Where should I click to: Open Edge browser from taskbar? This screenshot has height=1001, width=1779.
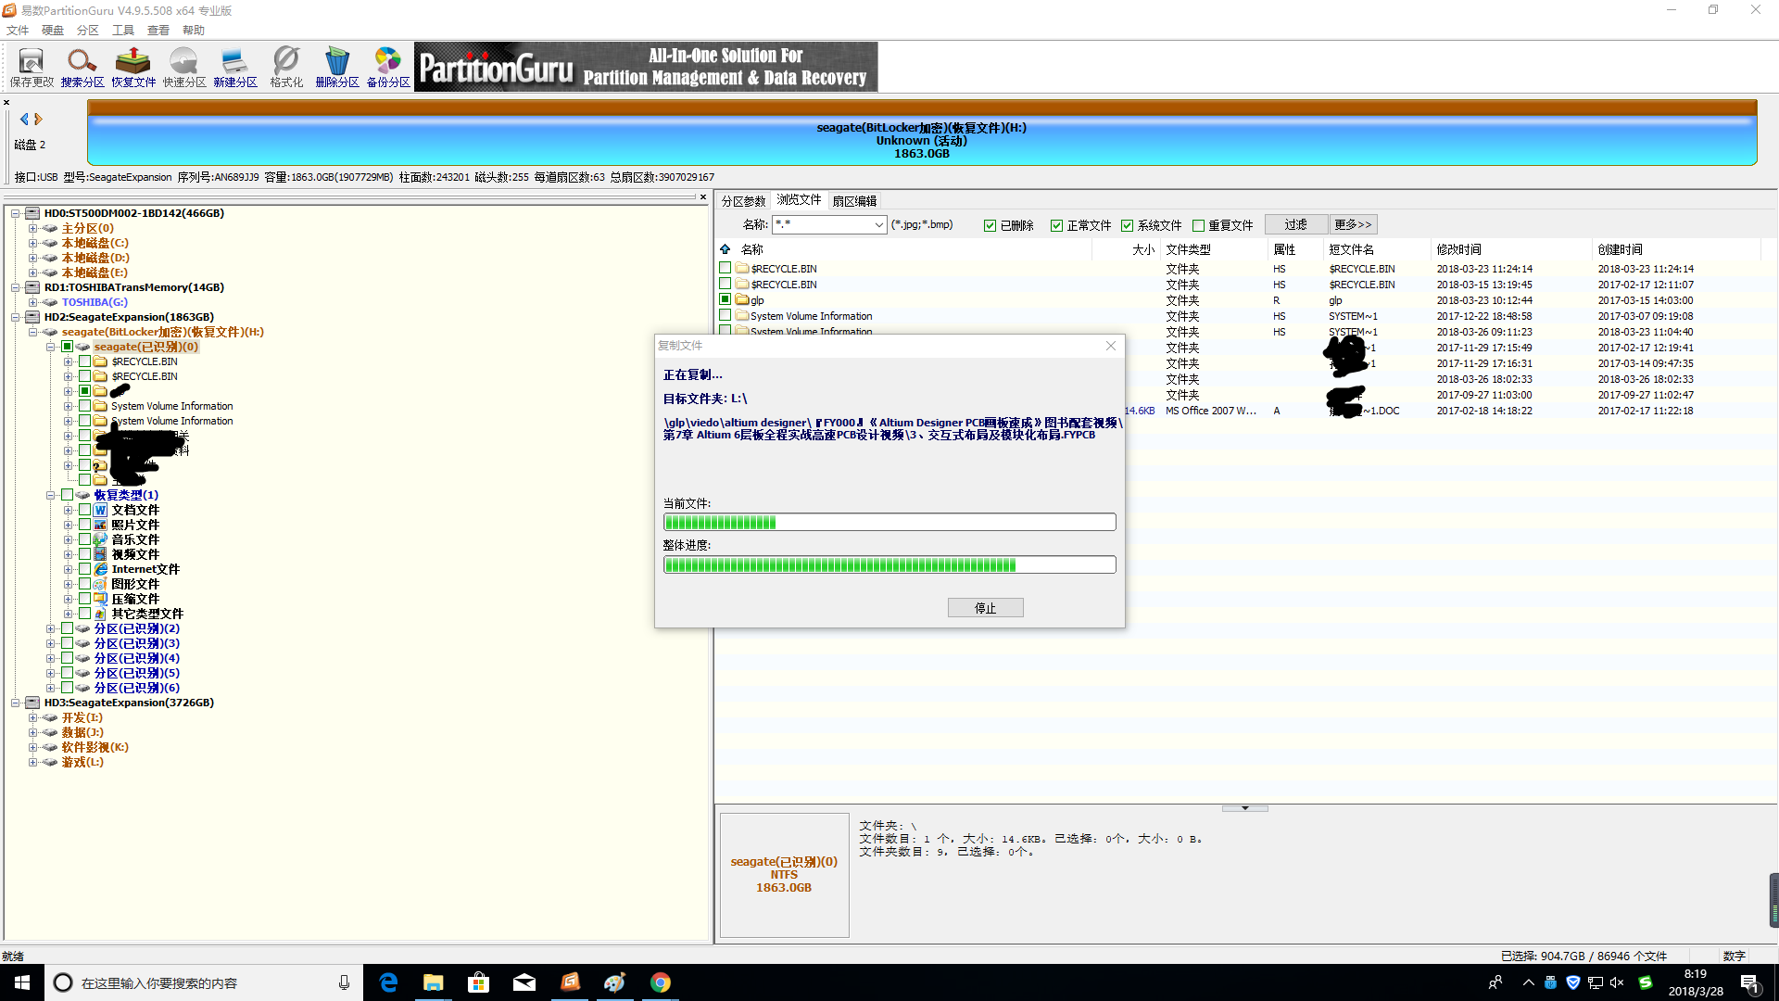tap(388, 982)
